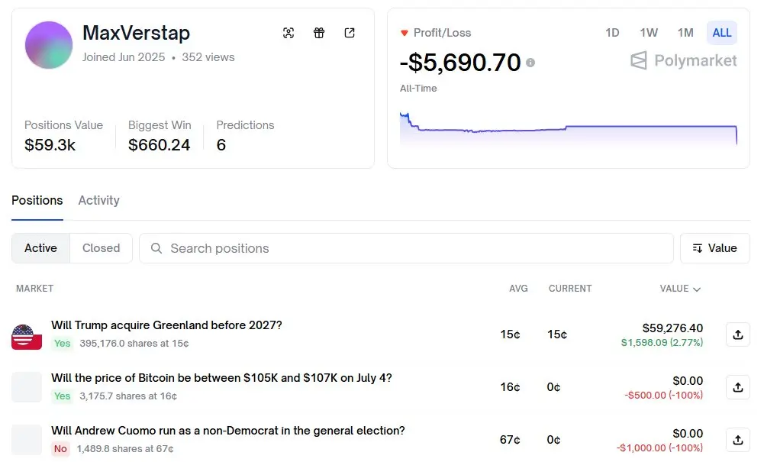This screenshot has width=764, height=462.
Task: Select the ALL timeframe option
Action: (x=721, y=33)
